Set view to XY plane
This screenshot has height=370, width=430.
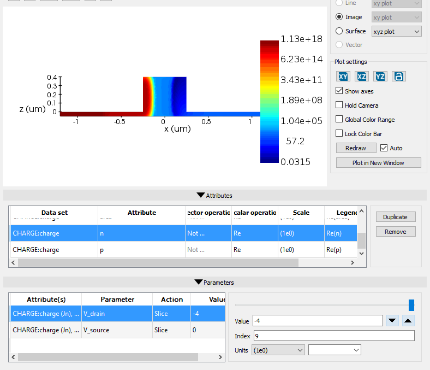click(x=343, y=77)
